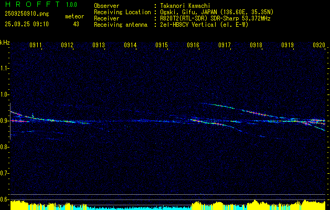Screen dimensions: 330x210
Task: Click the 0917 time marker
Action: click(225, 45)
